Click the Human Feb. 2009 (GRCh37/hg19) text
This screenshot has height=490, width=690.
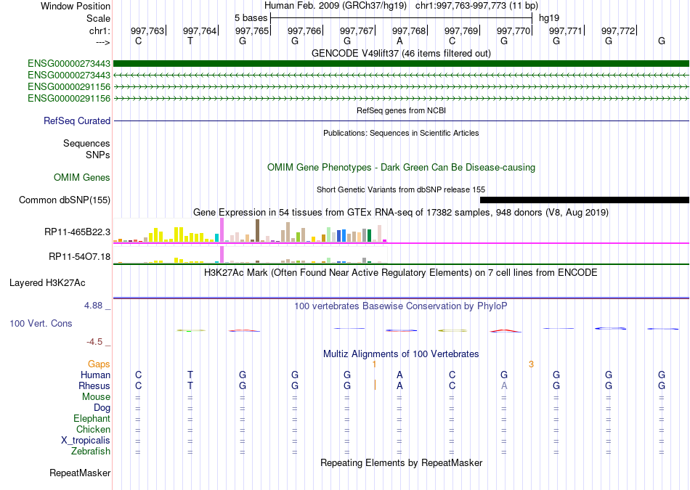click(x=337, y=6)
